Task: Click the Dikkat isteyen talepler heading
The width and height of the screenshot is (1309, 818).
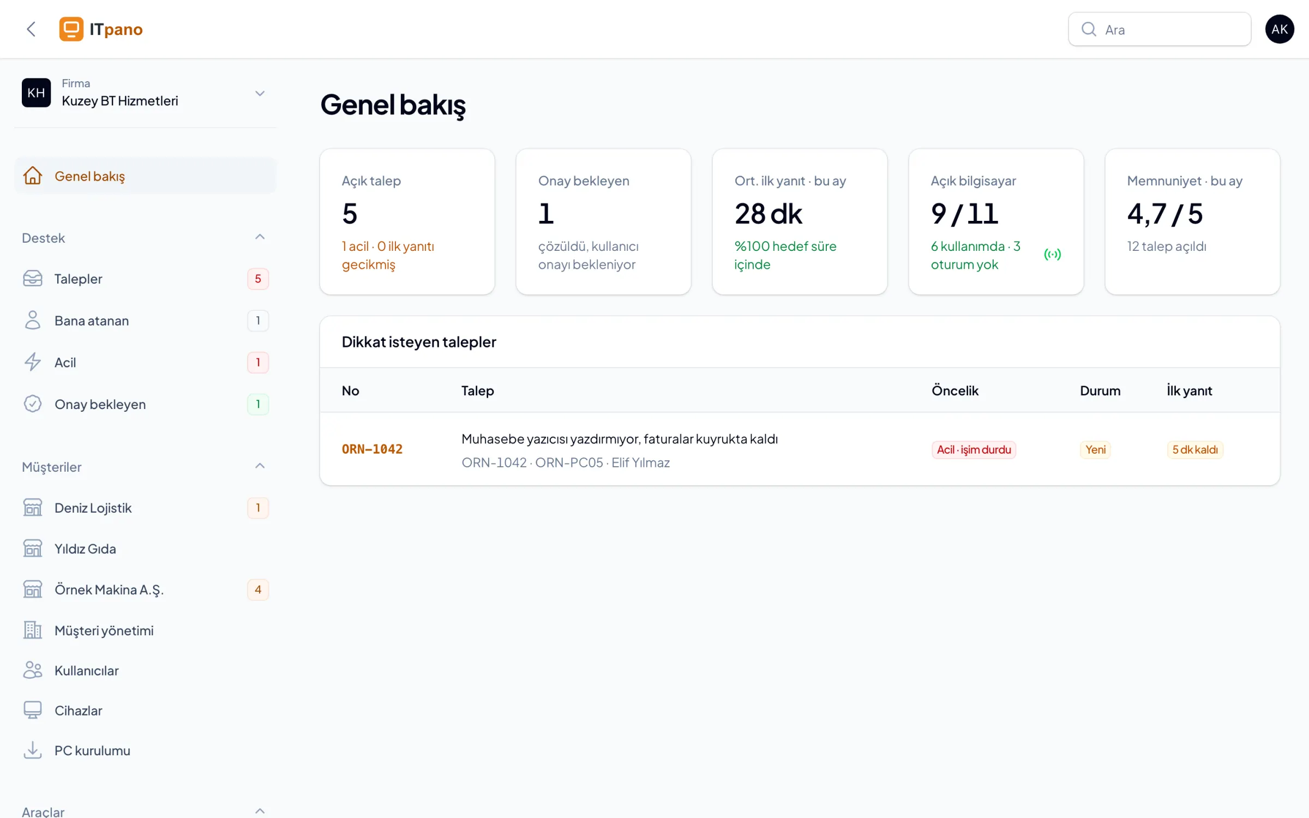Action: point(419,342)
